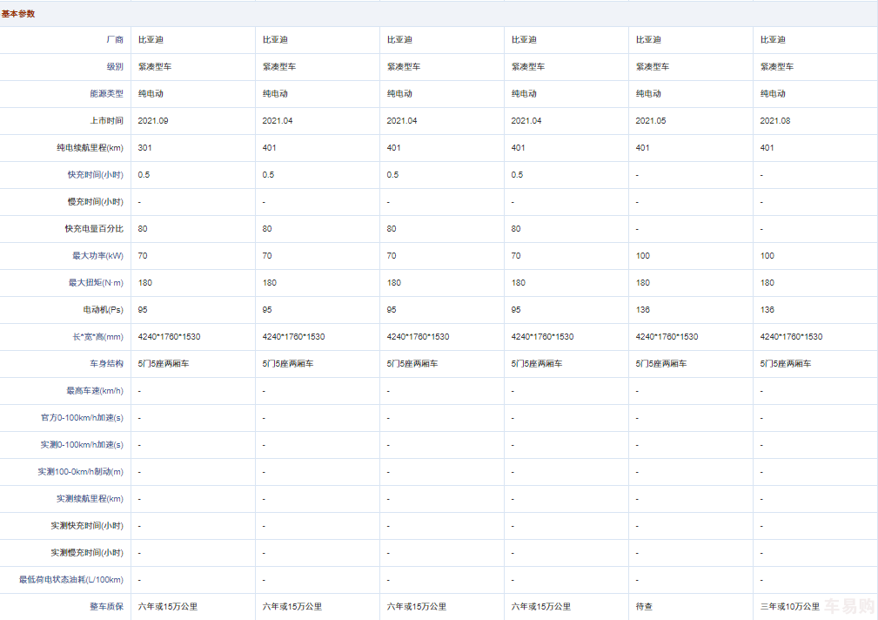This screenshot has width=878, height=620.
Task: Click the 车身结构 row label
Action: coord(106,364)
